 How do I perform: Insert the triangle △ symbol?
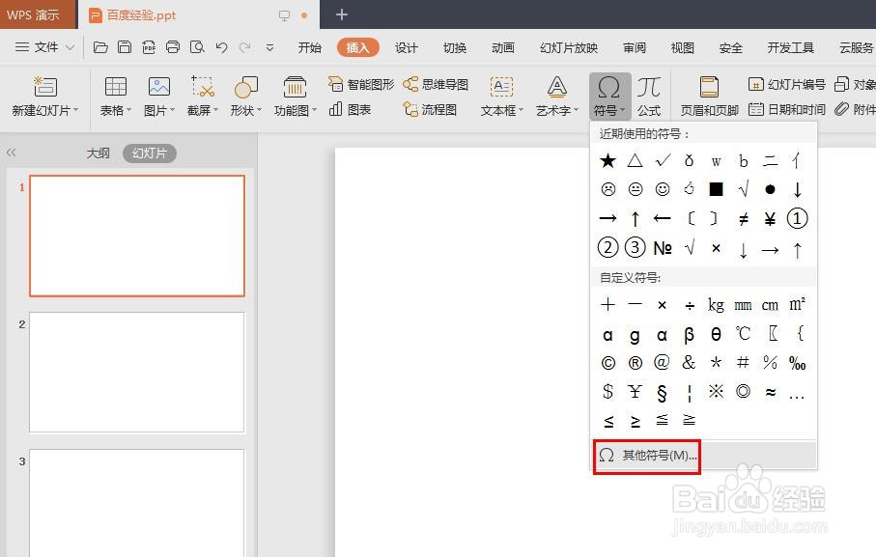click(635, 161)
